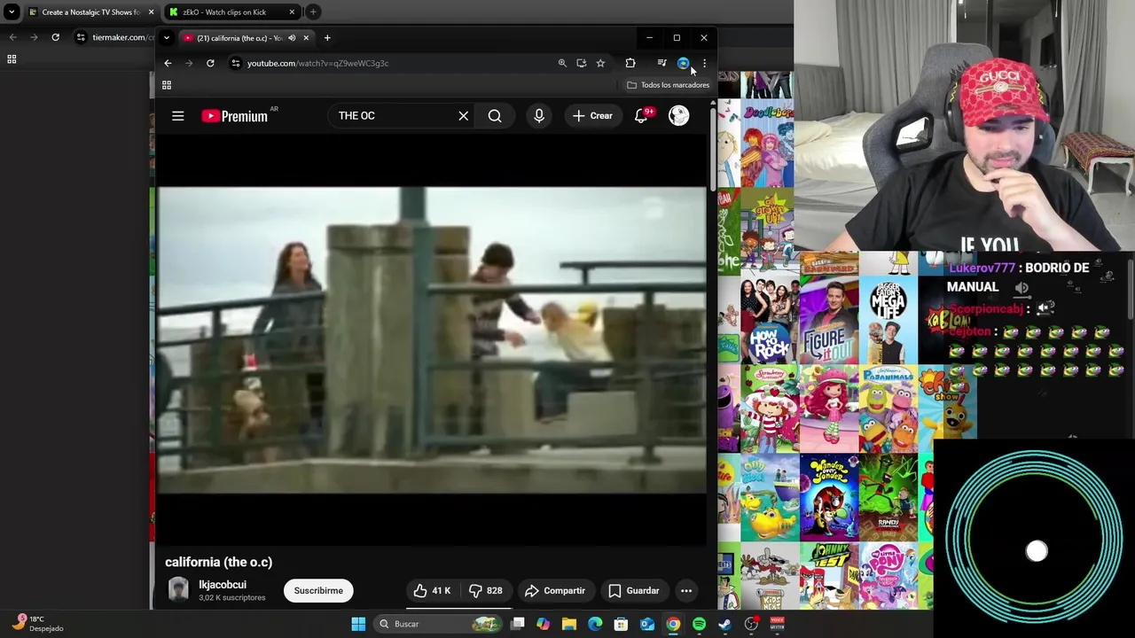Viewport: 1135px width, 638px height.
Task: Reload the tiermaker page in background window
Action: coord(55,37)
